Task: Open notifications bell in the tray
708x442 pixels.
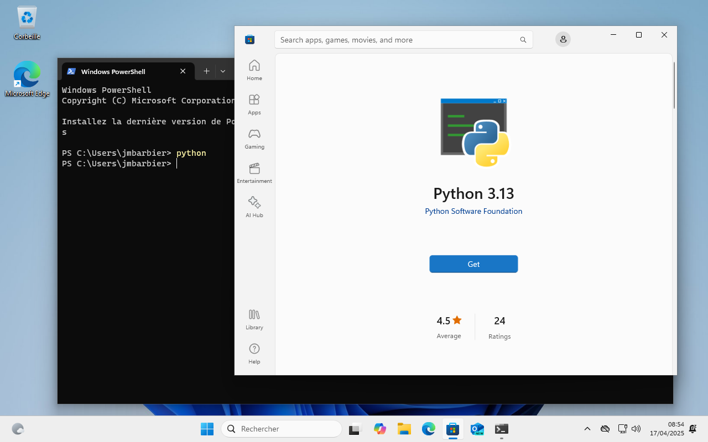Action: [x=693, y=429]
